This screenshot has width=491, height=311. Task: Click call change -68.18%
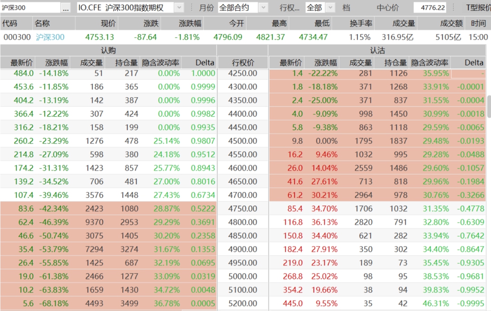[54, 303]
